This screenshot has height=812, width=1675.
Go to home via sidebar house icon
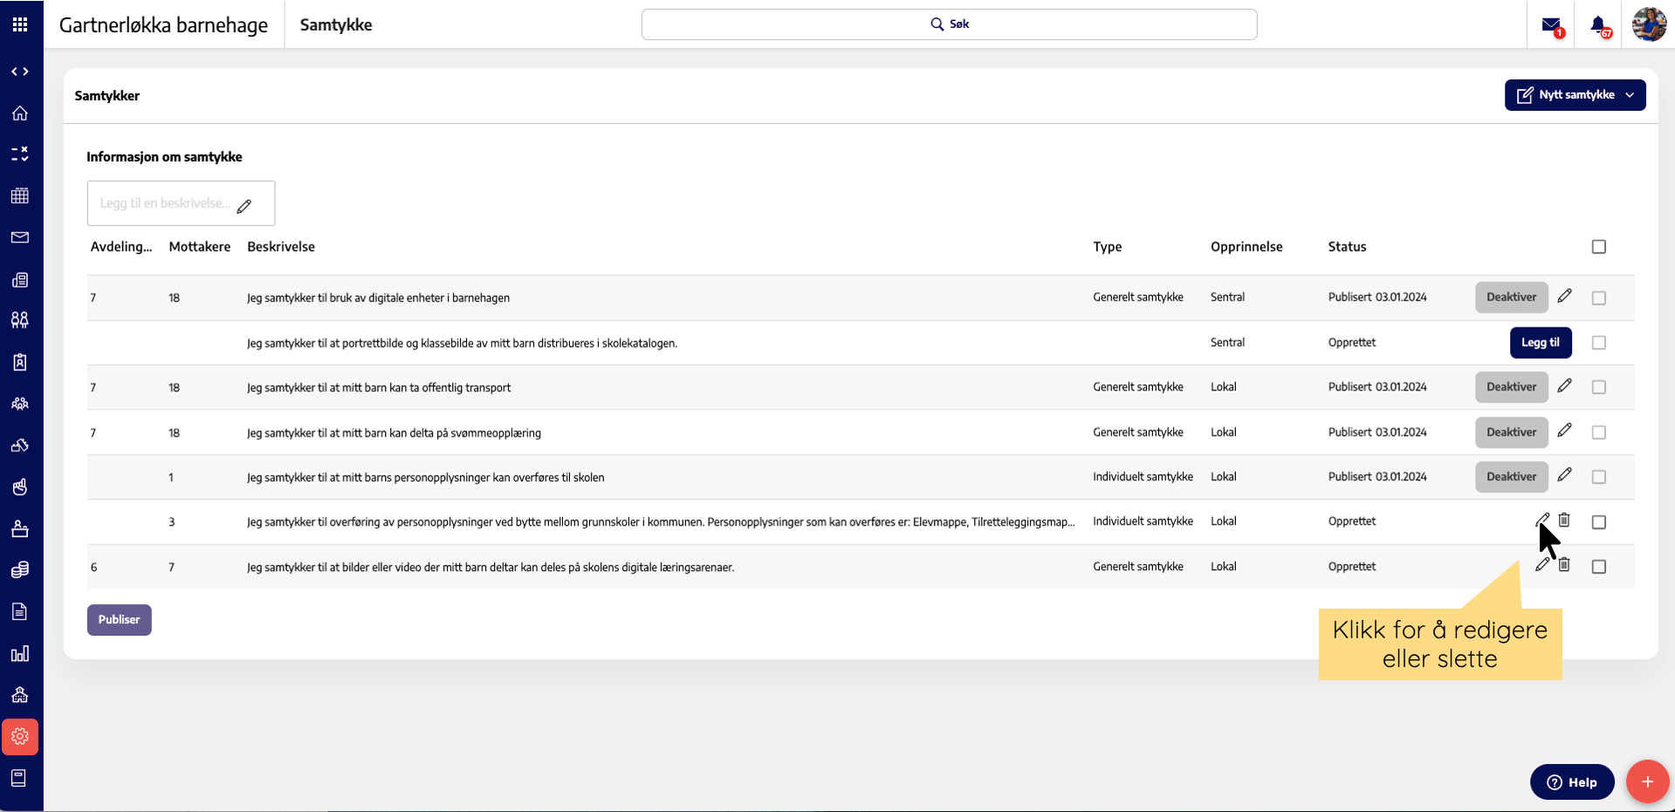20,114
